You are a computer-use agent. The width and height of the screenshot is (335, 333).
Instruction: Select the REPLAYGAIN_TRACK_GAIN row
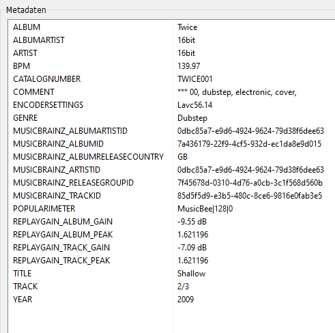click(x=172, y=248)
